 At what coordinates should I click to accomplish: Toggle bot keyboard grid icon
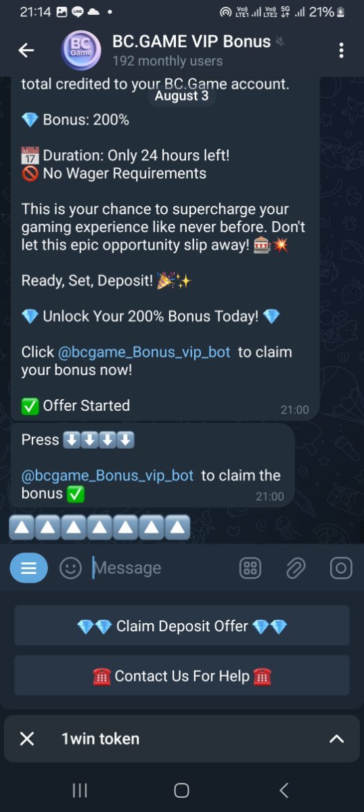click(x=250, y=568)
